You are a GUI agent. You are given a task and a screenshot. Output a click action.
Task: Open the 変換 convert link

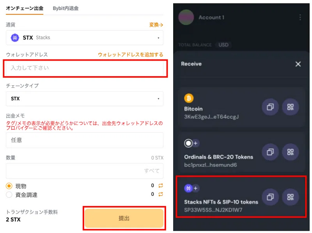[x=156, y=25]
